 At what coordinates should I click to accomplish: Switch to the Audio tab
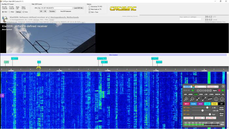pyautogui.click(x=194, y=104)
